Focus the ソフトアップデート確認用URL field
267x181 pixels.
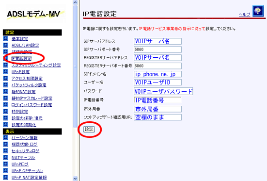click(157, 117)
